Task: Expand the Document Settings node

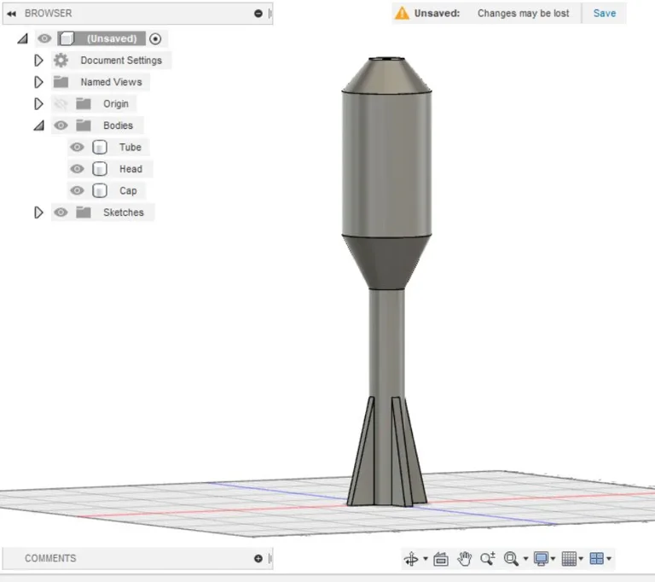Action: (38, 61)
